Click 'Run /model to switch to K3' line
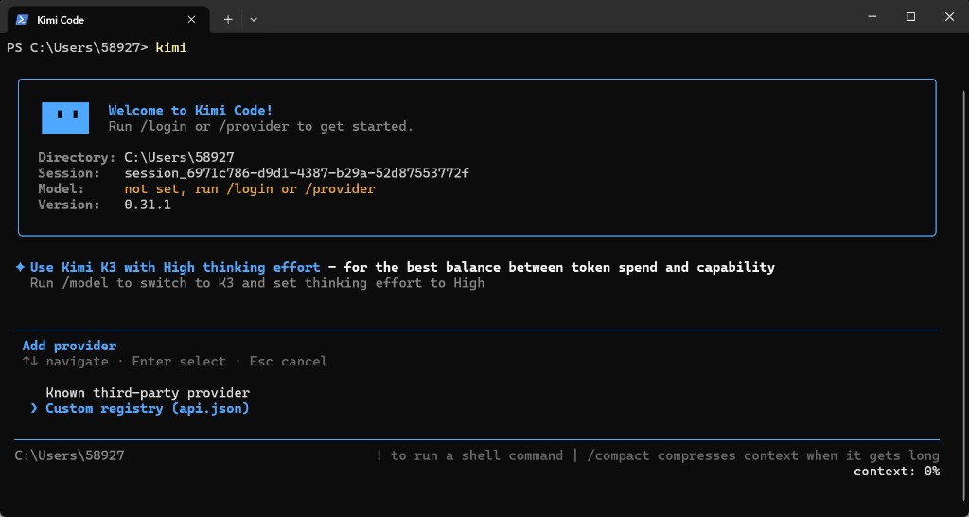Viewport: 969px width, 517px height. coord(257,283)
